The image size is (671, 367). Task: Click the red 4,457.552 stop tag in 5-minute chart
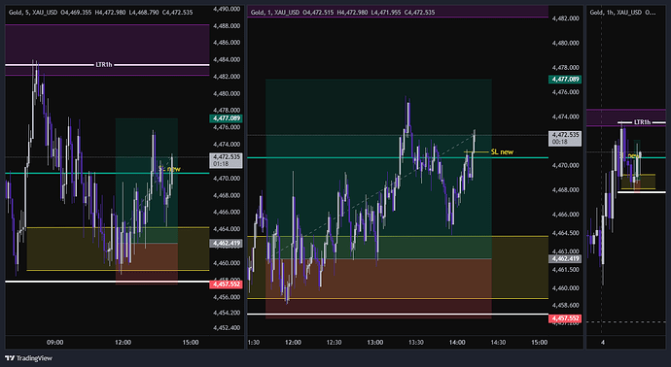(227, 284)
